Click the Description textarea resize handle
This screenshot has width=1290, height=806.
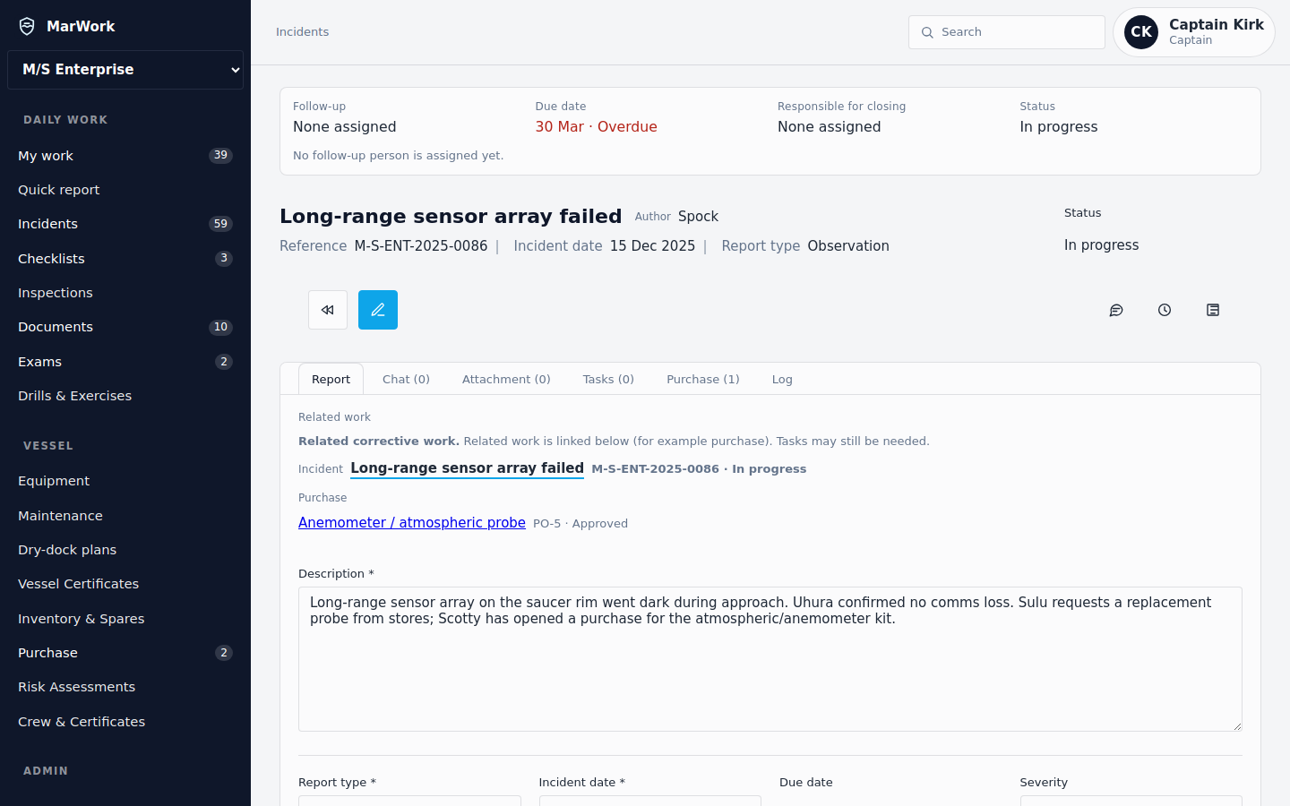1236,725
